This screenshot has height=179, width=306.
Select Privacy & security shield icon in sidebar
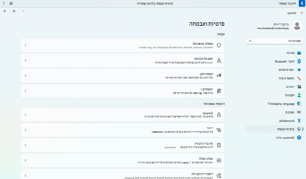(x=299, y=129)
